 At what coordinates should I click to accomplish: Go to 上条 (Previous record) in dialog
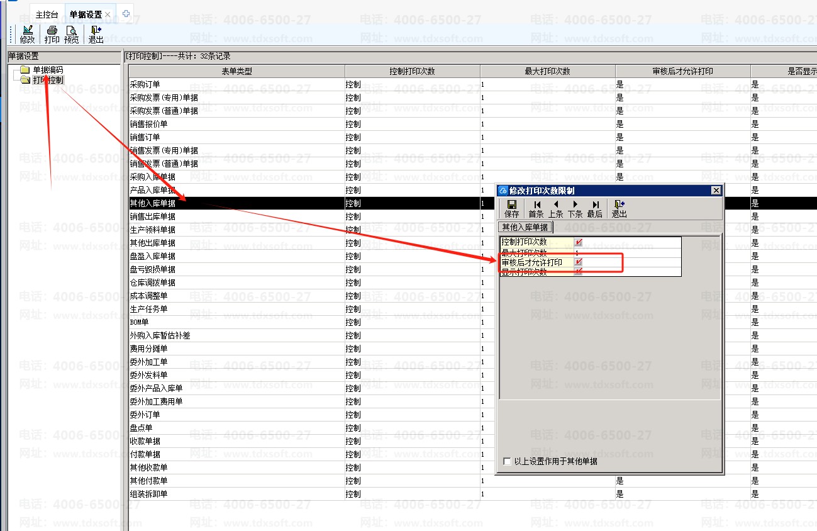pyautogui.click(x=556, y=209)
